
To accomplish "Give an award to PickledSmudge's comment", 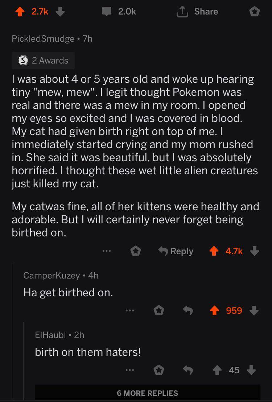I will point(136,251).
